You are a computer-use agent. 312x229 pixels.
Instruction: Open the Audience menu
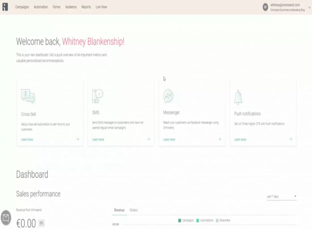(x=71, y=7)
